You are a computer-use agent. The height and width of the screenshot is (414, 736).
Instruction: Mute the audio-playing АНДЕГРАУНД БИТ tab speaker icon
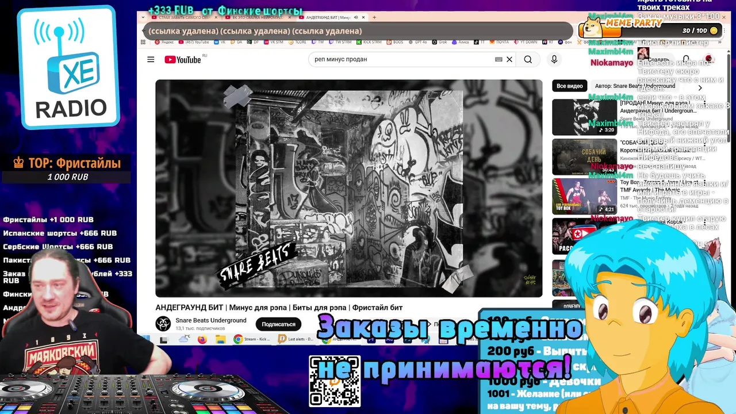pos(356,17)
